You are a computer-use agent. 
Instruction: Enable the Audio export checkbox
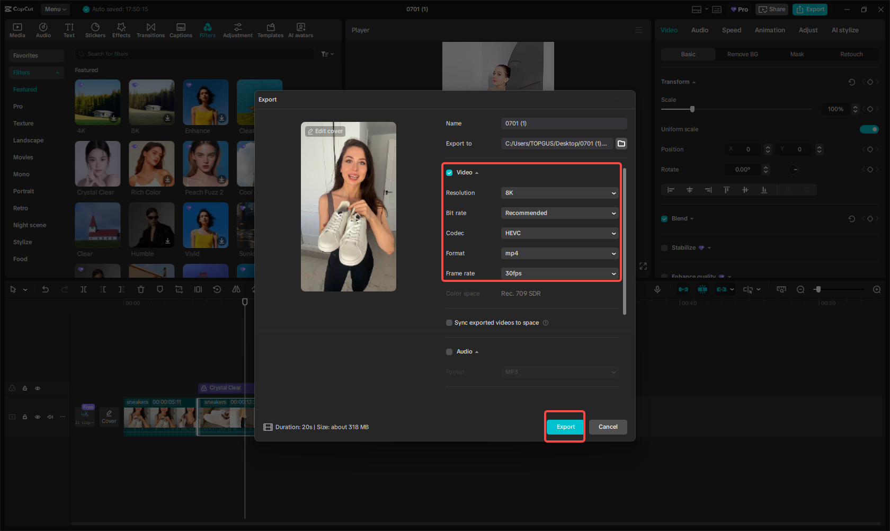pyautogui.click(x=449, y=352)
